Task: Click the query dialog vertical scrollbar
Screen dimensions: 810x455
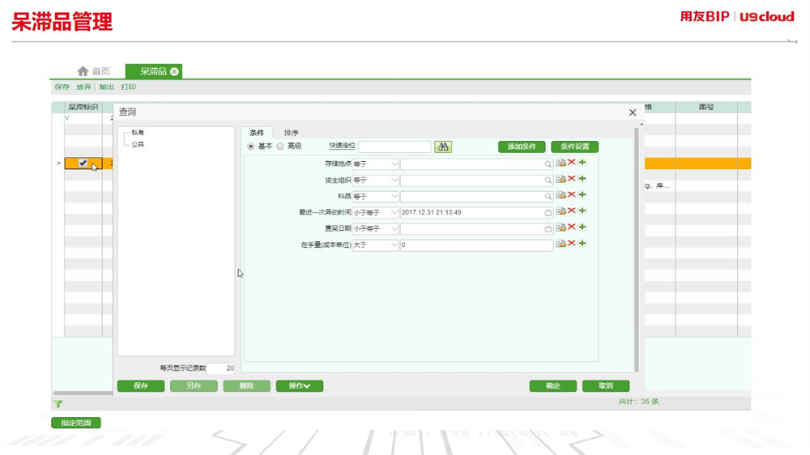Action: click(x=637, y=249)
